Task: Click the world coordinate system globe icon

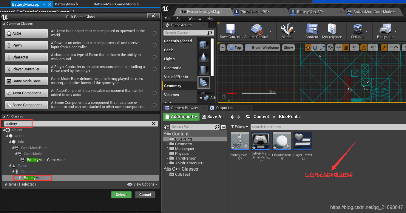Action: point(330,47)
